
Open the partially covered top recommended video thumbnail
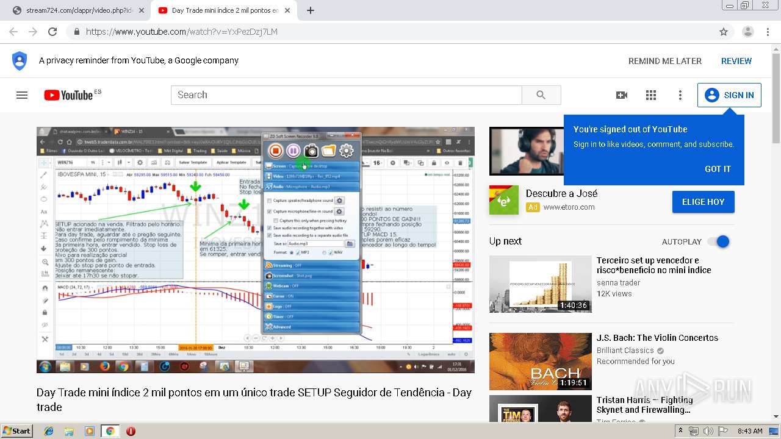(x=526, y=151)
